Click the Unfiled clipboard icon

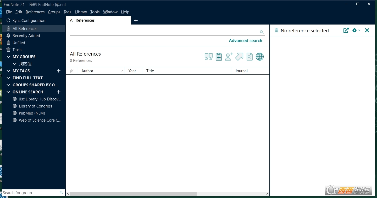pos(8,43)
